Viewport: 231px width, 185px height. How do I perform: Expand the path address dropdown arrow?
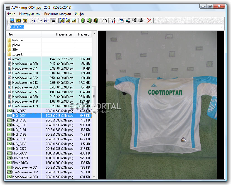[x=222, y=27]
